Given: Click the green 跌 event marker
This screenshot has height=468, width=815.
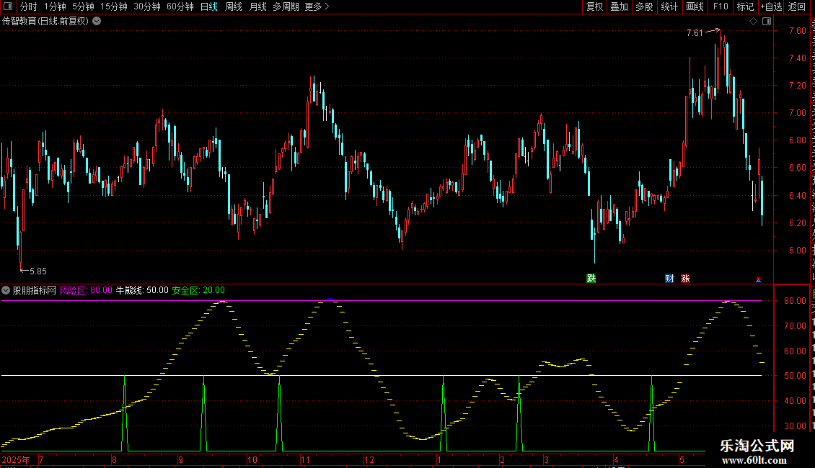Looking at the screenshot, I should click(x=591, y=278).
